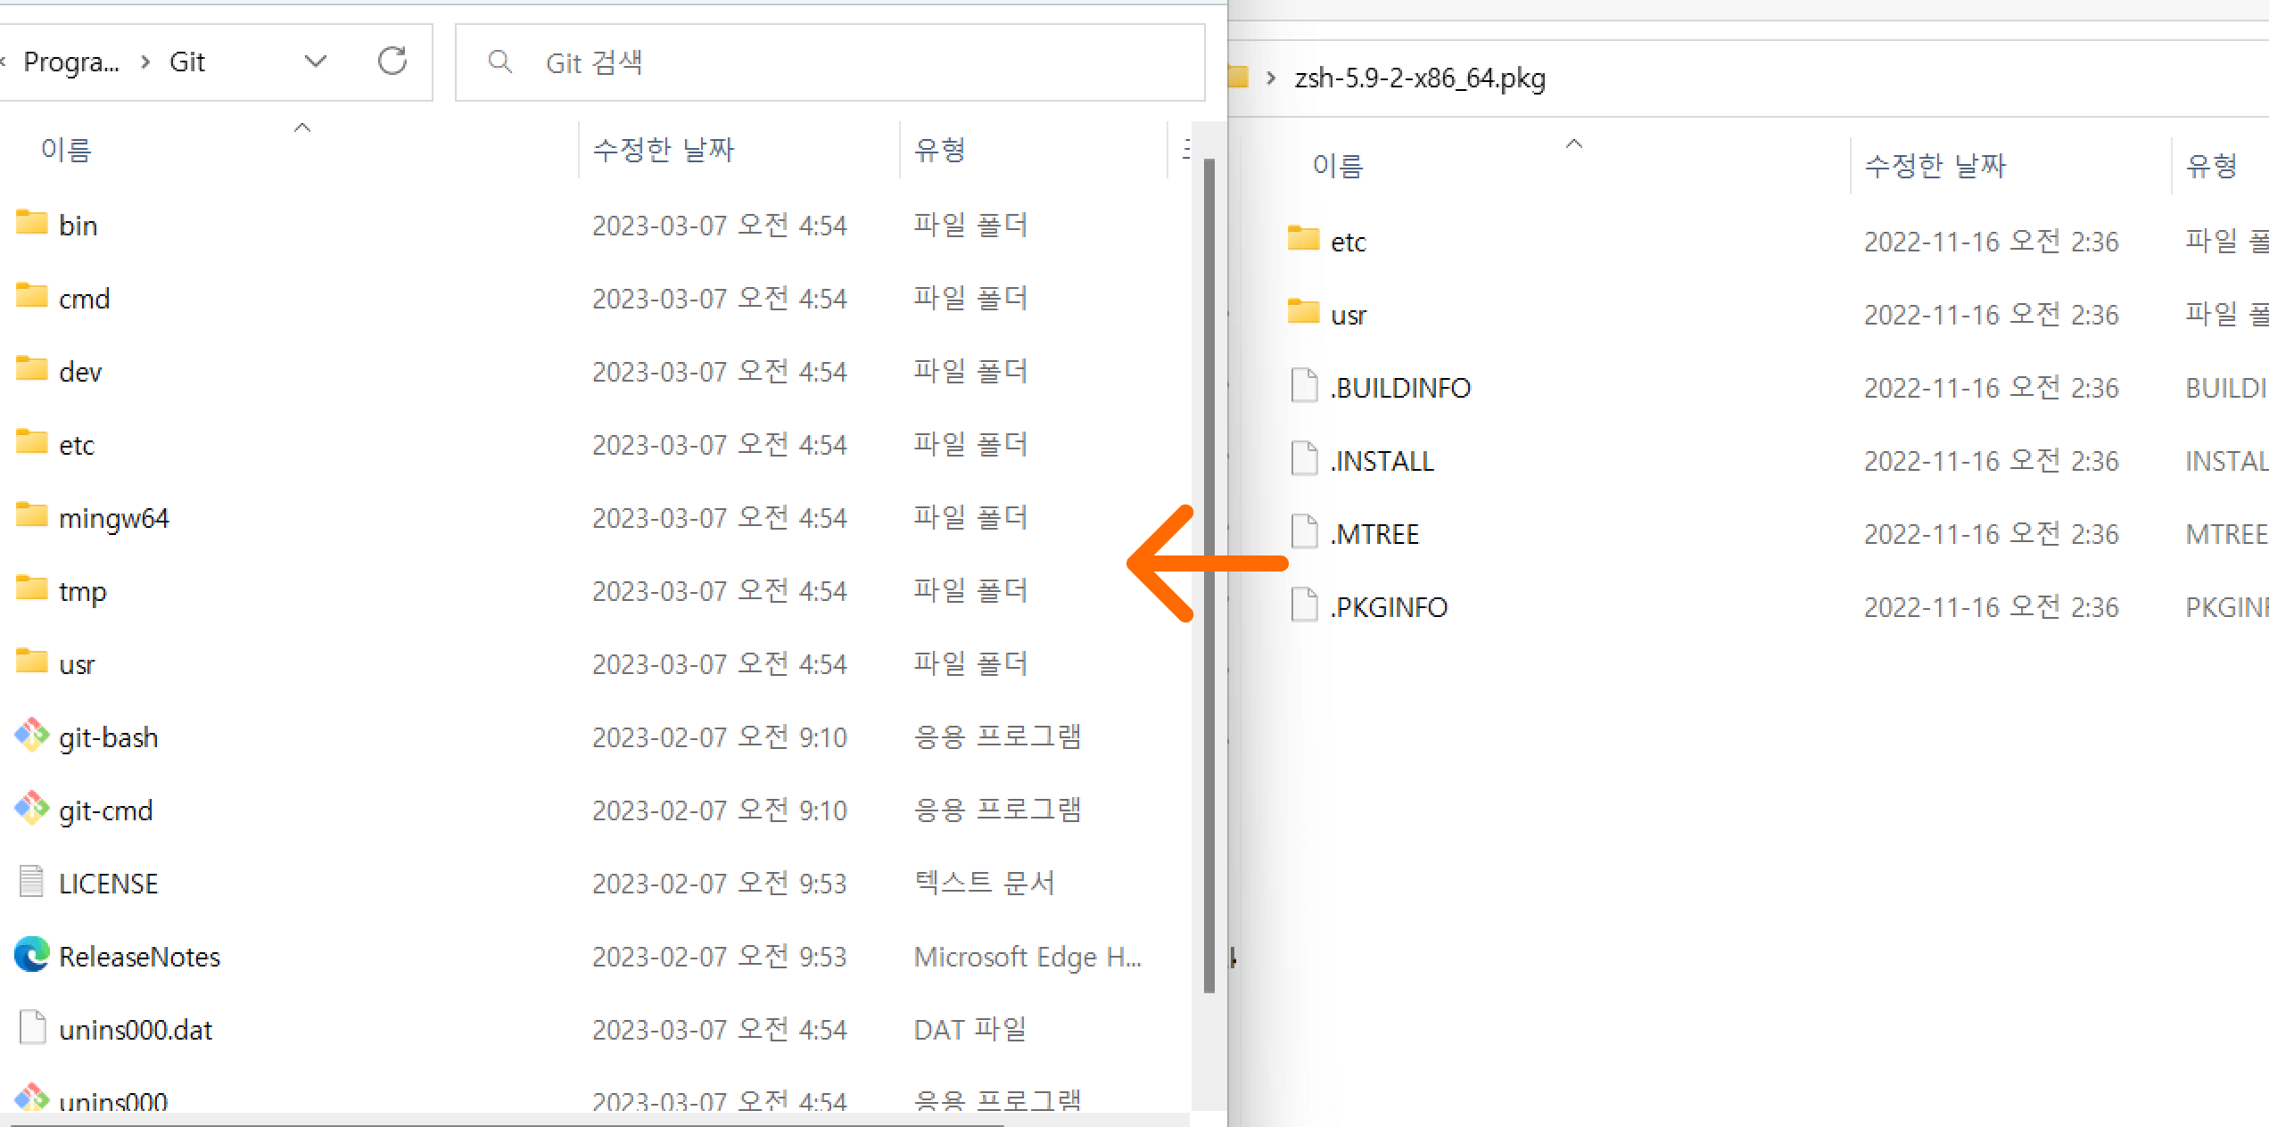Sort Git window by 이름 column header
This screenshot has height=1127, width=2269.
pos(66,149)
